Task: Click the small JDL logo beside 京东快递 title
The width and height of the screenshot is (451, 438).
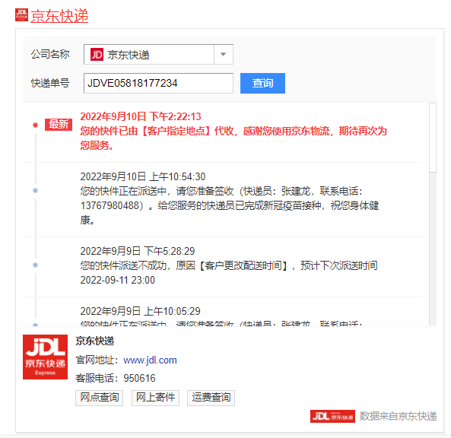Action: (x=21, y=15)
